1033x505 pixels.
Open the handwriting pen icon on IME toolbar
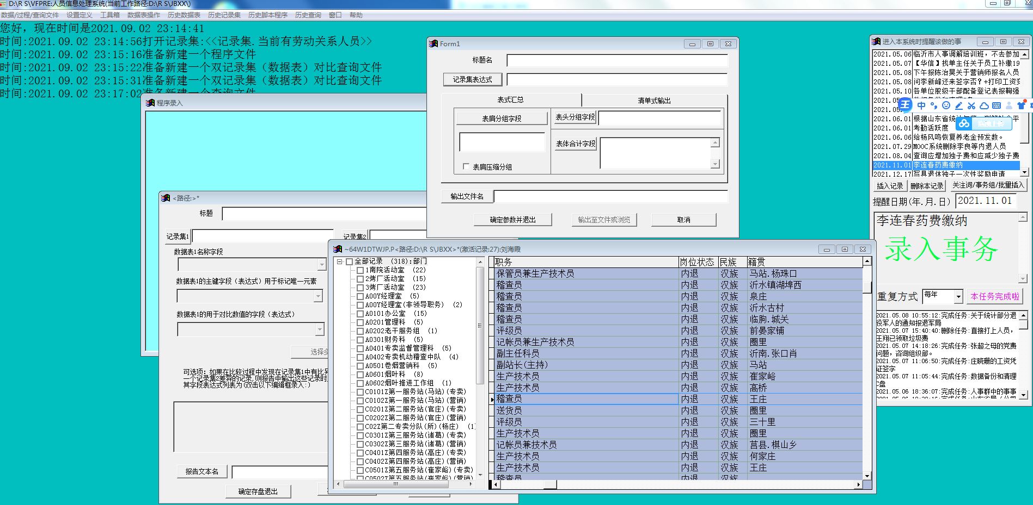click(x=958, y=105)
